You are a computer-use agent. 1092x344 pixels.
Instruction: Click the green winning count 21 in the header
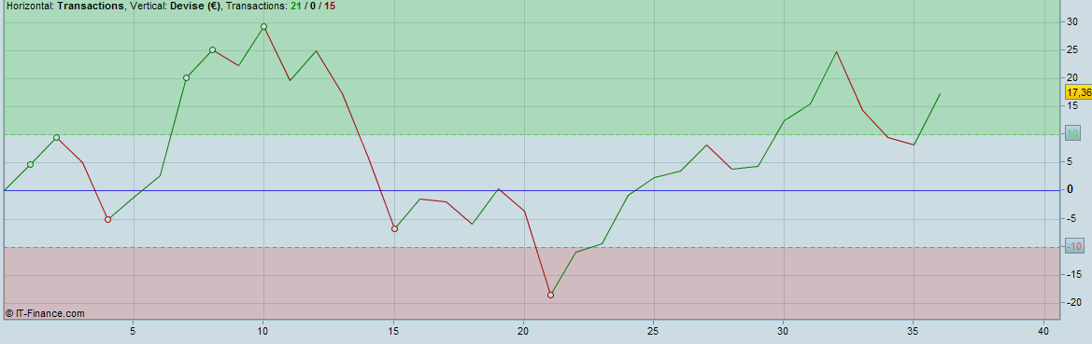pyautogui.click(x=297, y=7)
